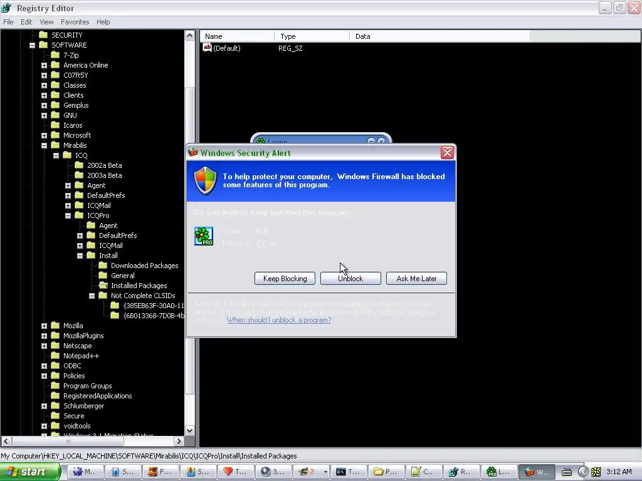Select the Program Groups folder icon
The width and height of the screenshot is (642, 481).
[55, 386]
